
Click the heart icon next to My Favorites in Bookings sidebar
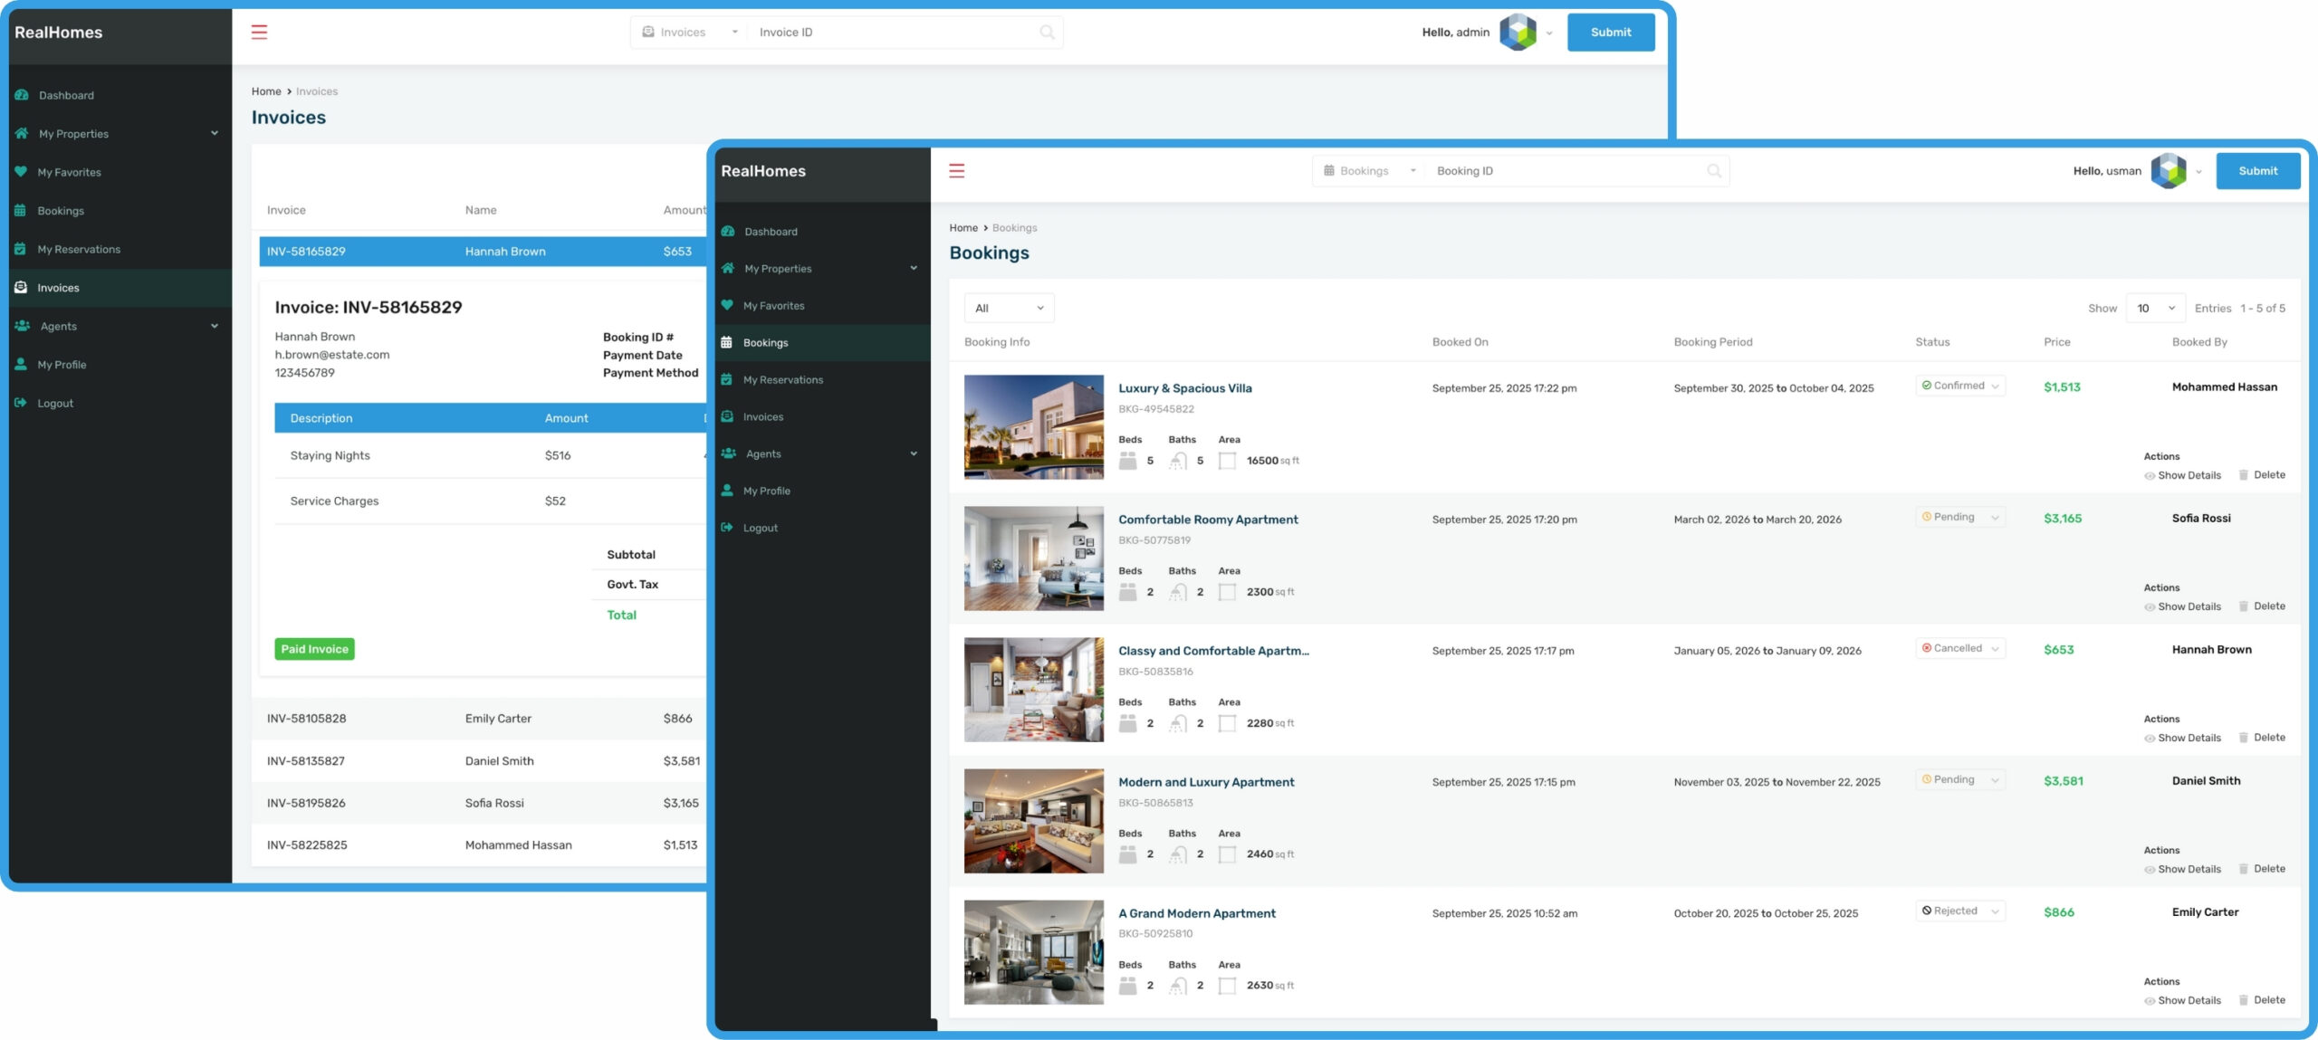[727, 305]
